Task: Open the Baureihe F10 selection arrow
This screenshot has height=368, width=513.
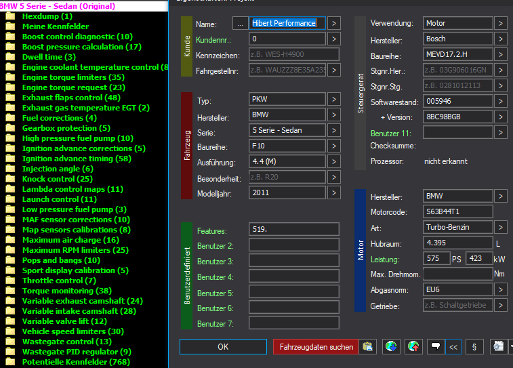Action: click(334, 146)
